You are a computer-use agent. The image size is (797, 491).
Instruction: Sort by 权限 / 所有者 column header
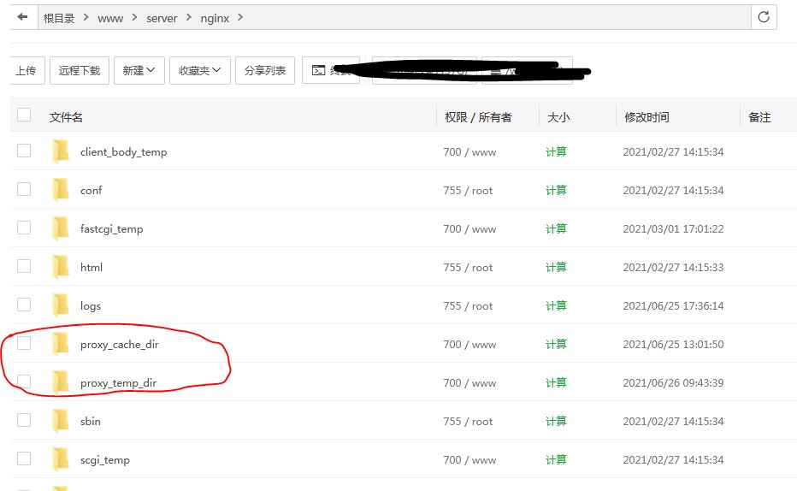pos(478,117)
